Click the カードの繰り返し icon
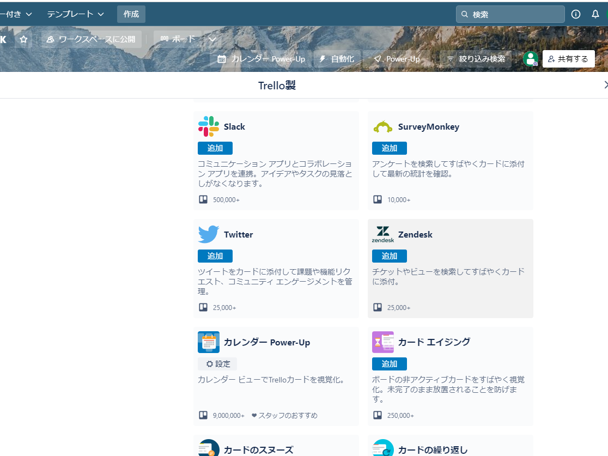This screenshot has width=608, height=456. click(x=382, y=448)
